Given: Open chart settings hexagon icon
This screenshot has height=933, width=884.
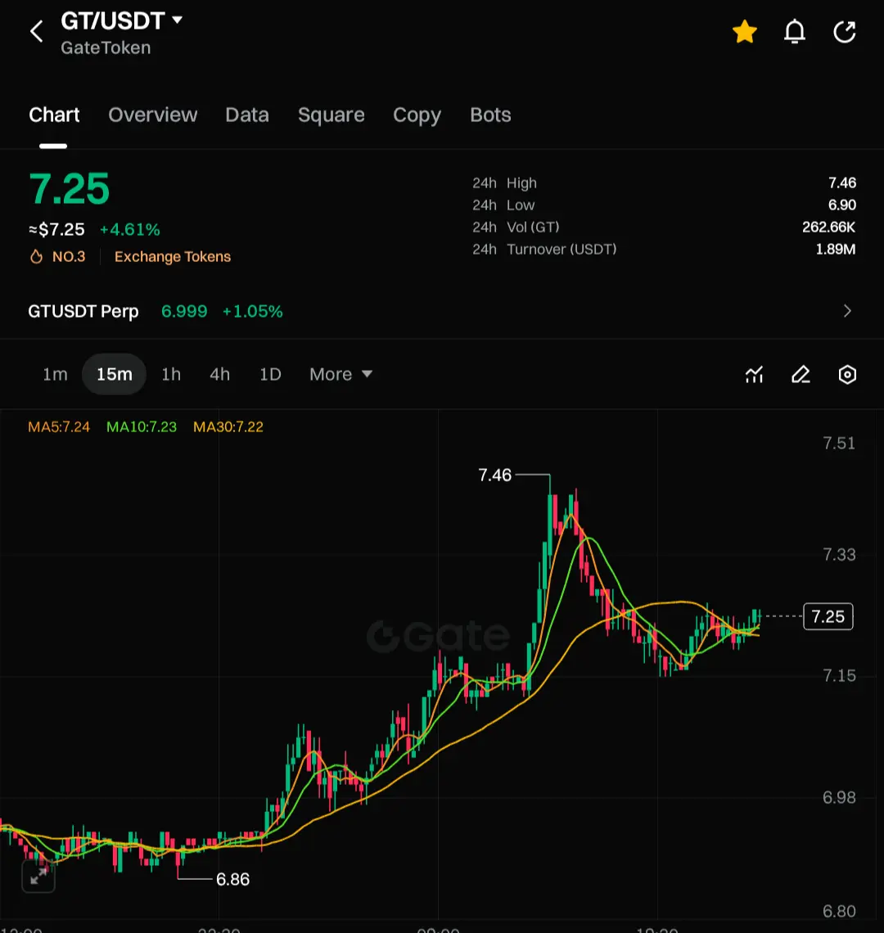Looking at the screenshot, I should 847,374.
